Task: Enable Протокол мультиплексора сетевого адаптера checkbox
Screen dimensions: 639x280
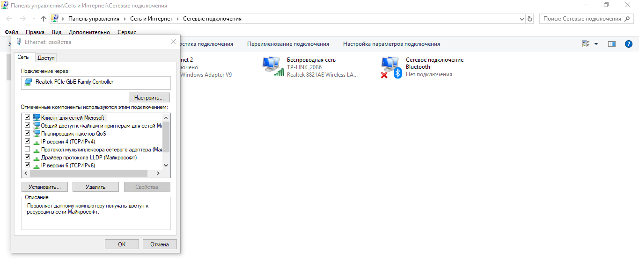Action: 27,149
